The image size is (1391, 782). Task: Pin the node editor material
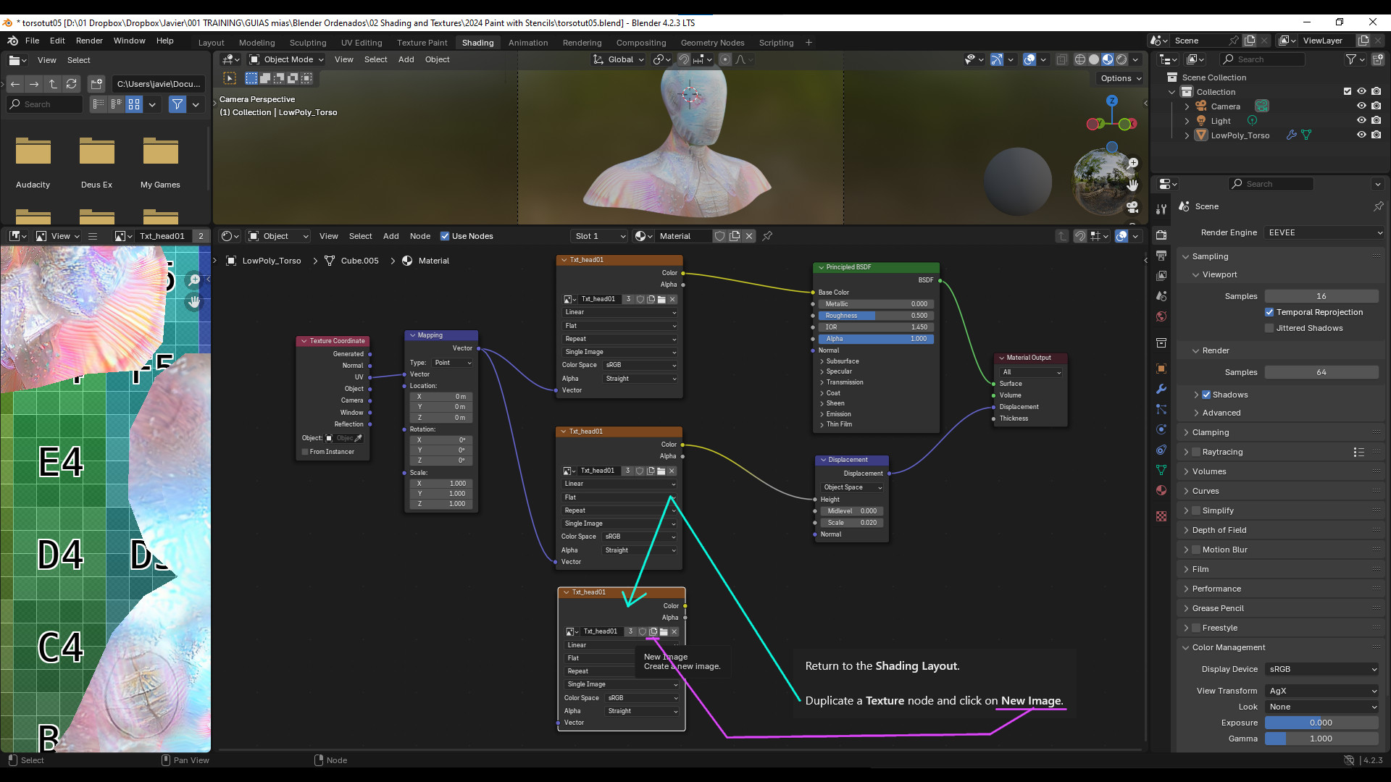pyautogui.click(x=767, y=236)
